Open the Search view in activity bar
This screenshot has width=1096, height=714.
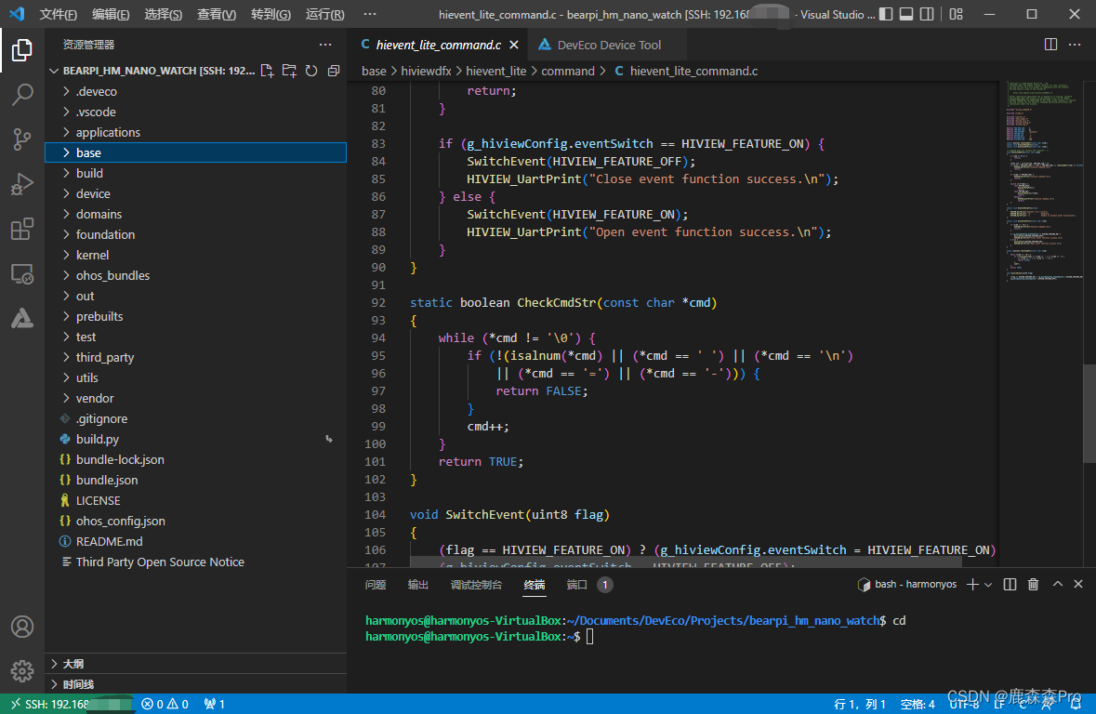click(x=21, y=95)
